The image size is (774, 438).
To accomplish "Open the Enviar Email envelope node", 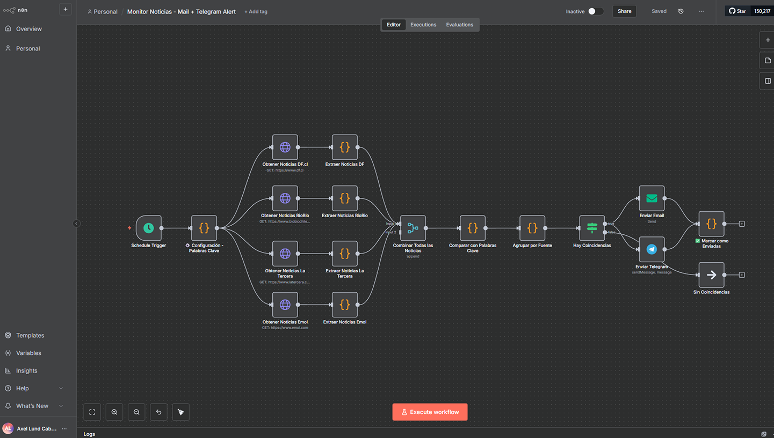I will pos(652,198).
